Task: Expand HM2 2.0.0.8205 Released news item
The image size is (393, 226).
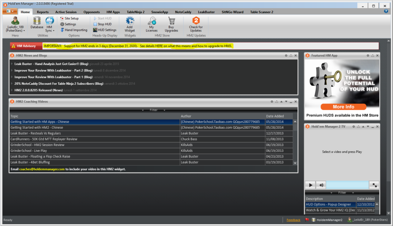Action: tap(12, 90)
